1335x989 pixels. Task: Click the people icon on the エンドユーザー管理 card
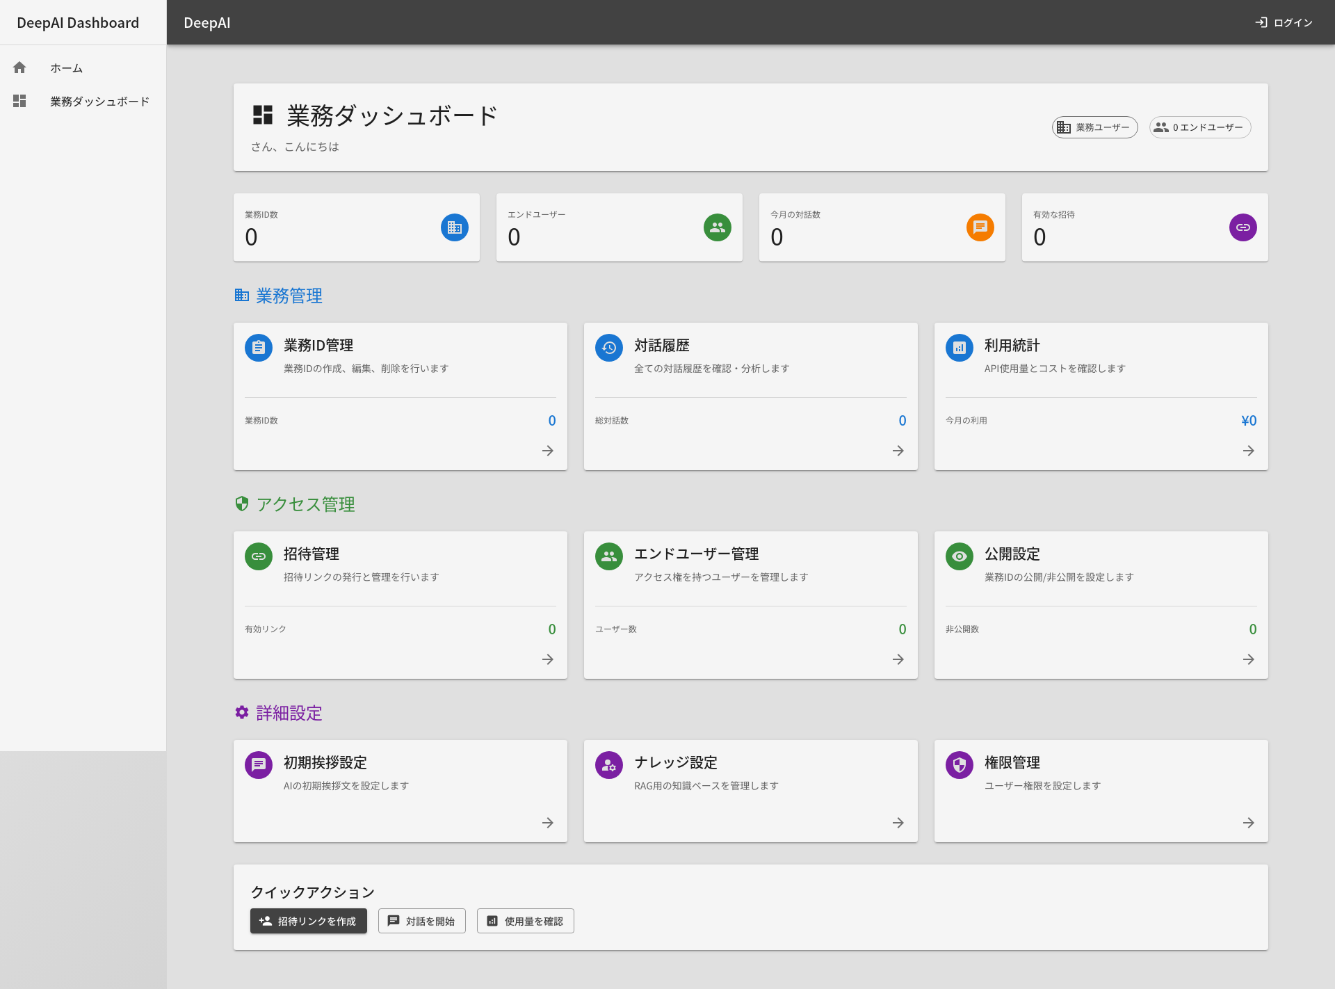[x=609, y=556]
